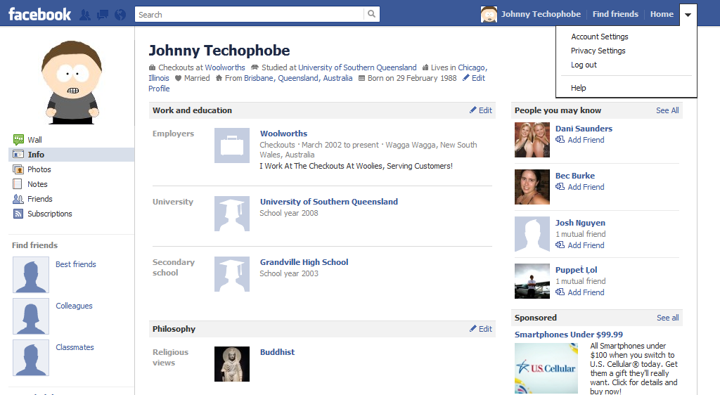The image size is (720, 395).
Task: Click Dani Saunders profile photo
Action: 532,140
